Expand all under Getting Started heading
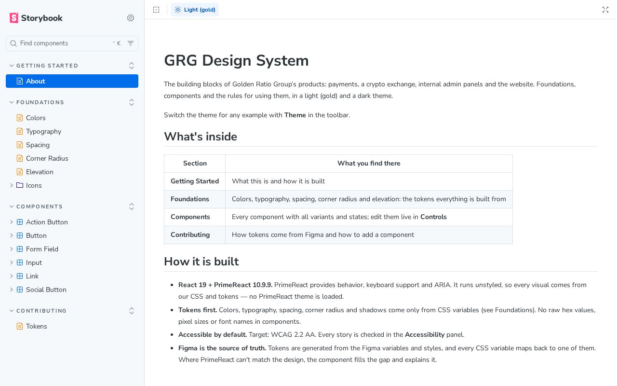 [132, 66]
